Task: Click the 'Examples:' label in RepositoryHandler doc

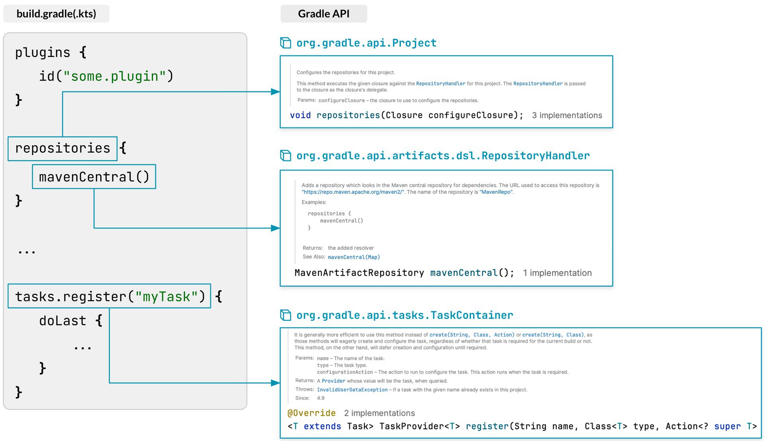Action: tap(314, 202)
